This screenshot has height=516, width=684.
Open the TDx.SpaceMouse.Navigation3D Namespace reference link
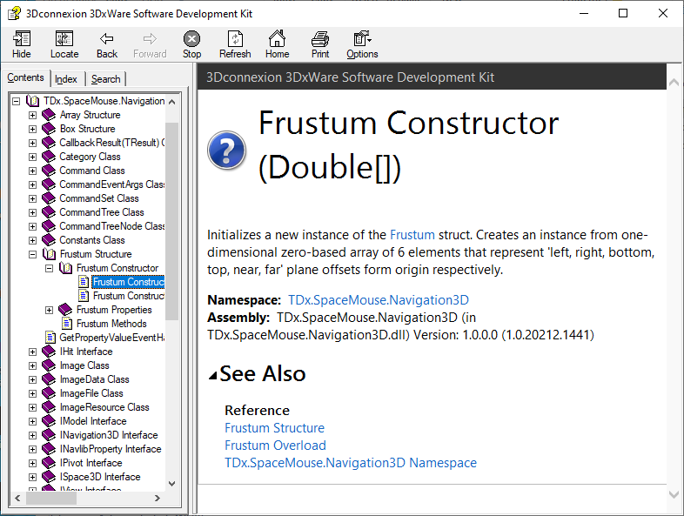click(351, 463)
